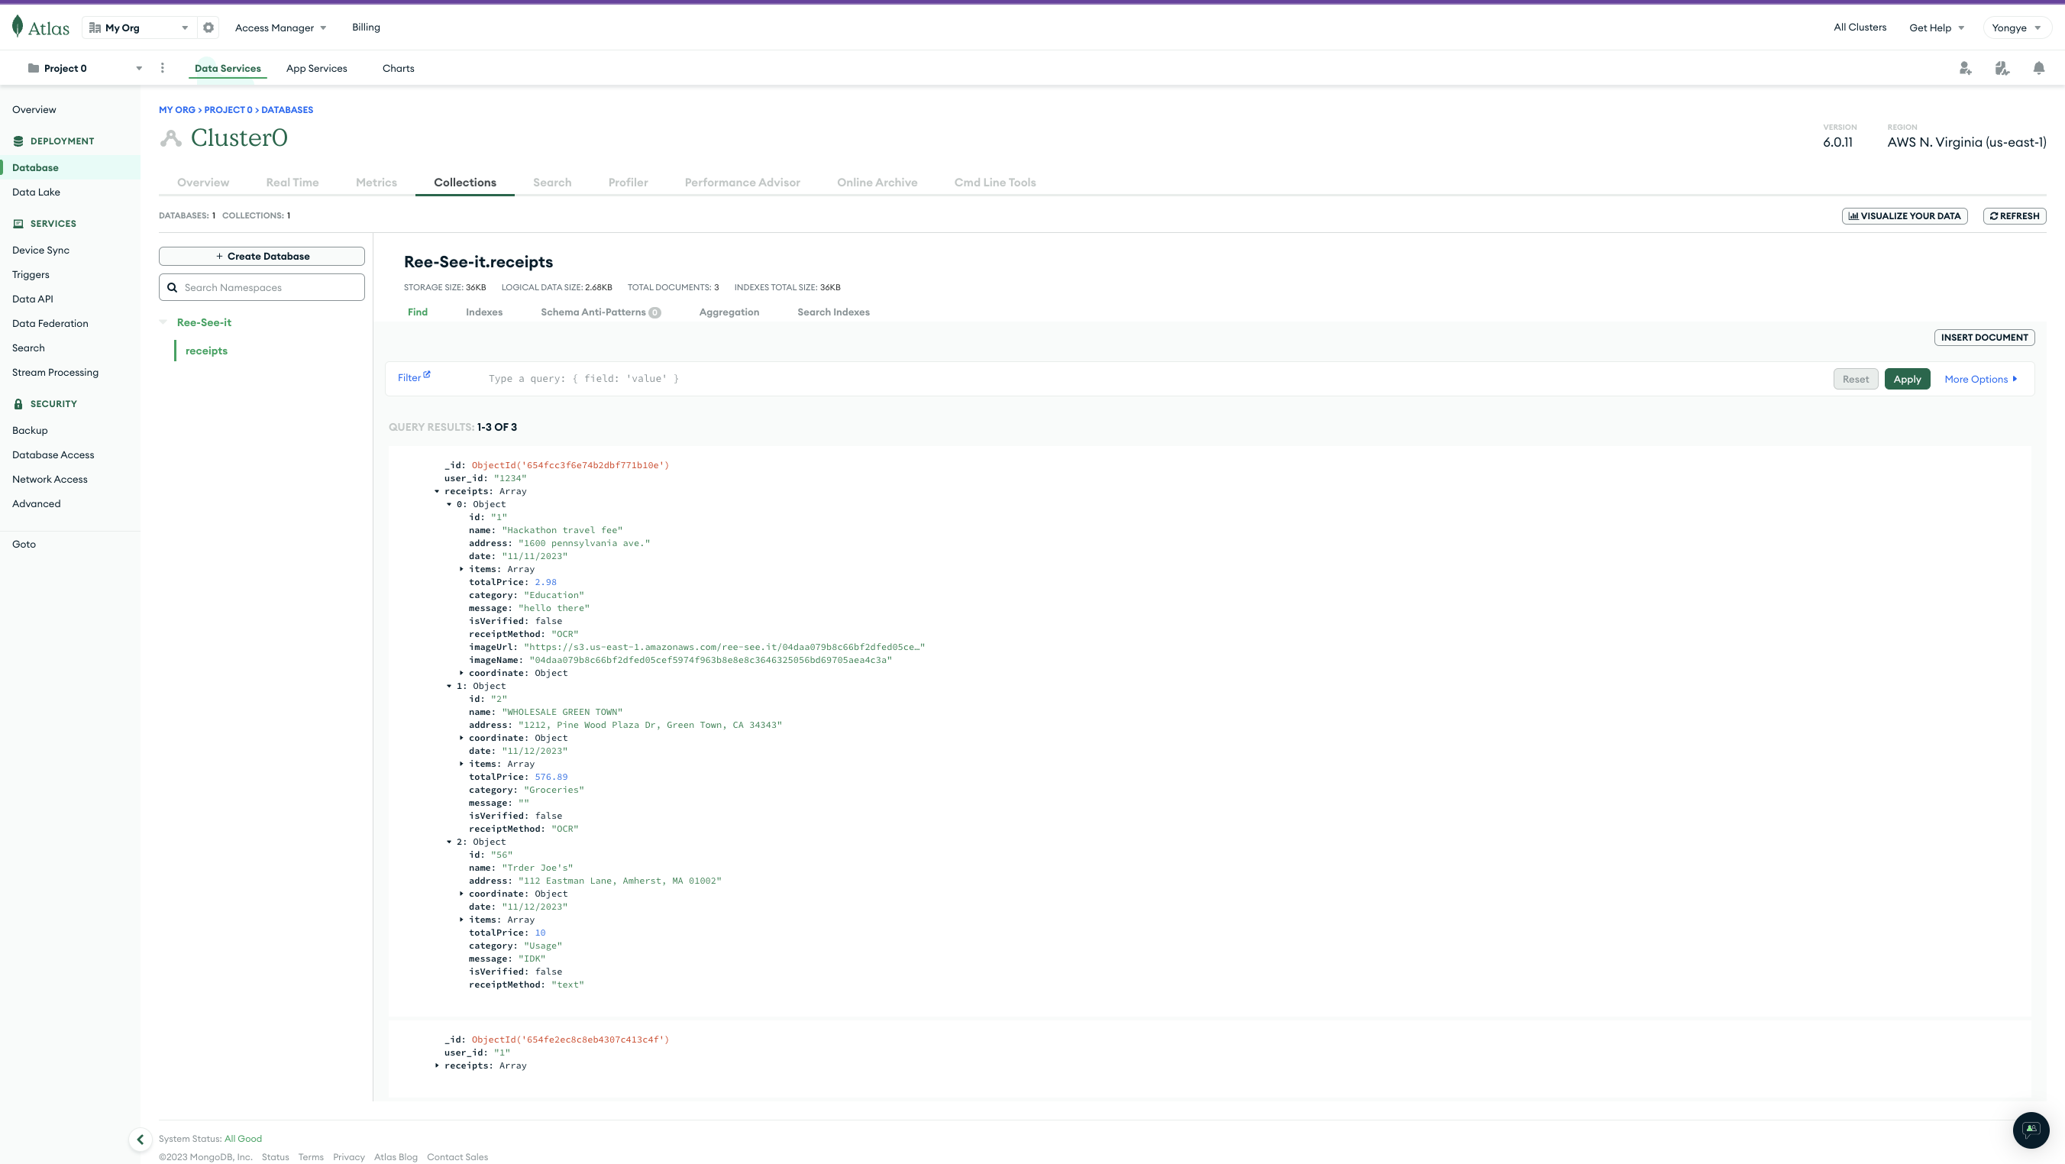Click the Atlas leaf logo
The width and height of the screenshot is (2065, 1164).
click(x=18, y=27)
